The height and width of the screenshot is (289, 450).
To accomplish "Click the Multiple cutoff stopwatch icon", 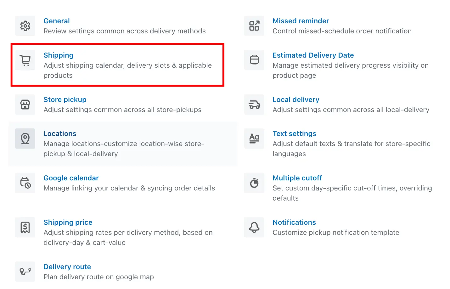I will (x=254, y=183).
